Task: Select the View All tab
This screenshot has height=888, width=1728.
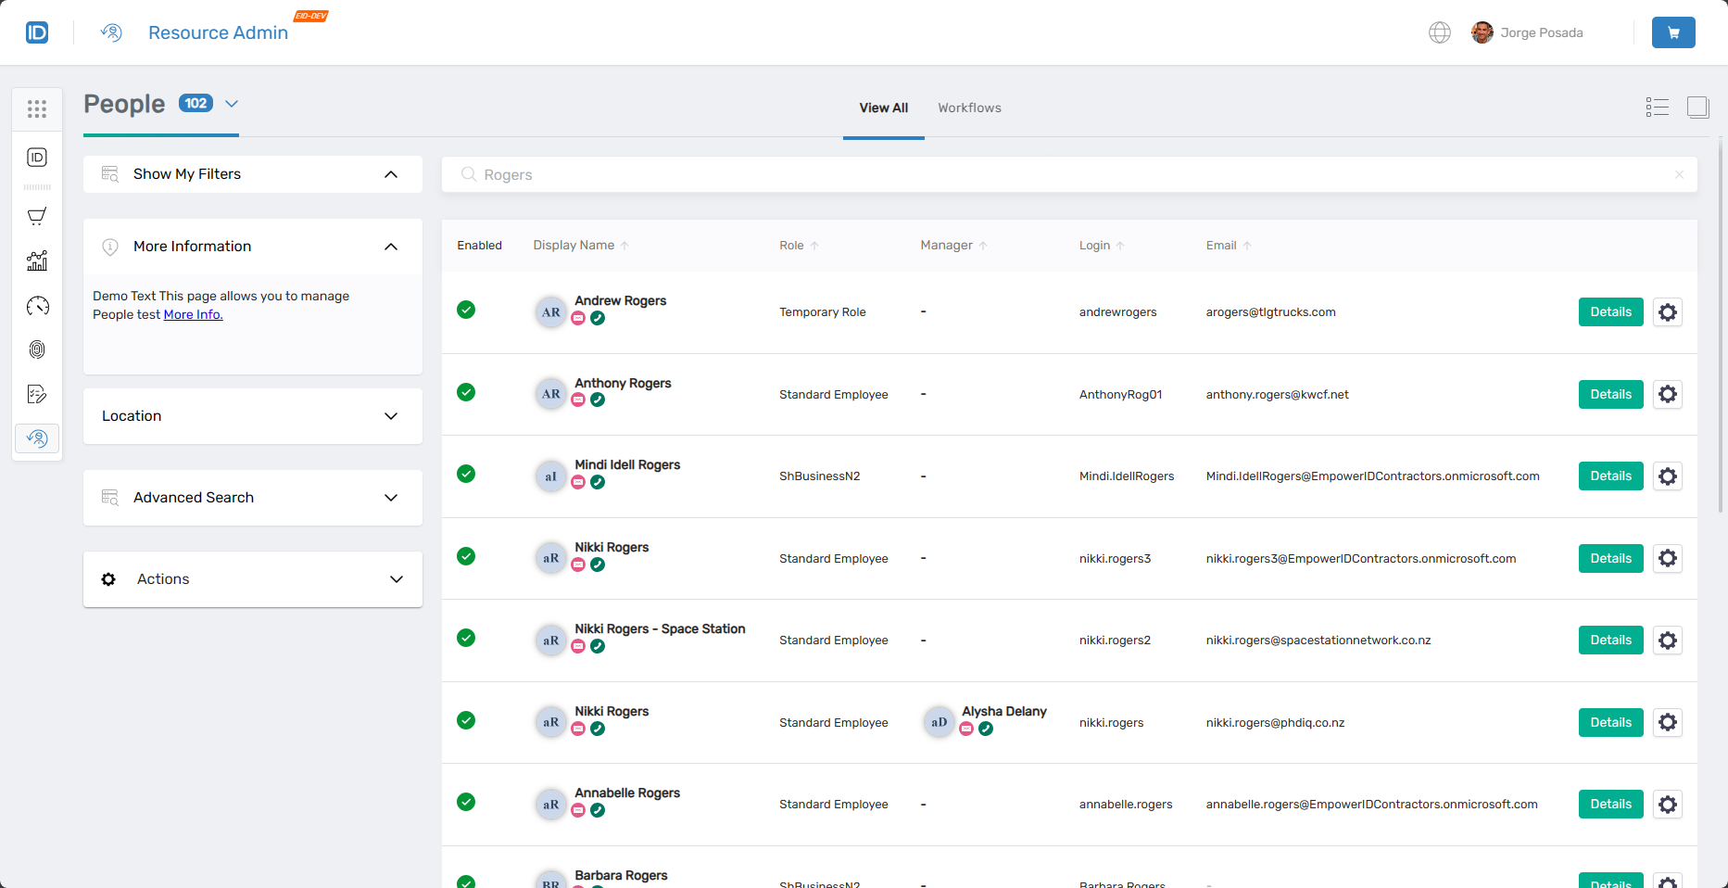Action: pos(883,108)
